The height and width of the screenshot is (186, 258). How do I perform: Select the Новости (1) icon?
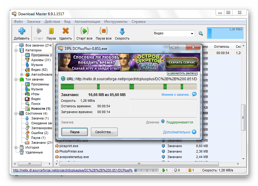[x=27, y=108]
